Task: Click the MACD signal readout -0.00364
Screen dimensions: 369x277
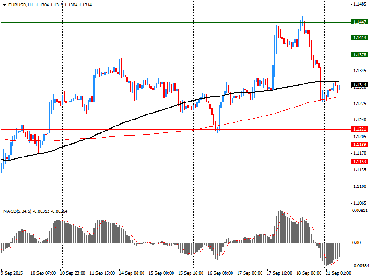Action: click(59, 211)
